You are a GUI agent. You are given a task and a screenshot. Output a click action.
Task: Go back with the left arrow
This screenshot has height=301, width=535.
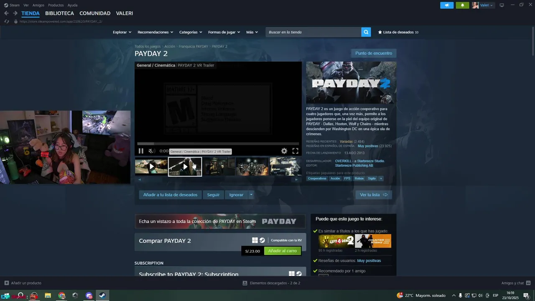coord(6,13)
